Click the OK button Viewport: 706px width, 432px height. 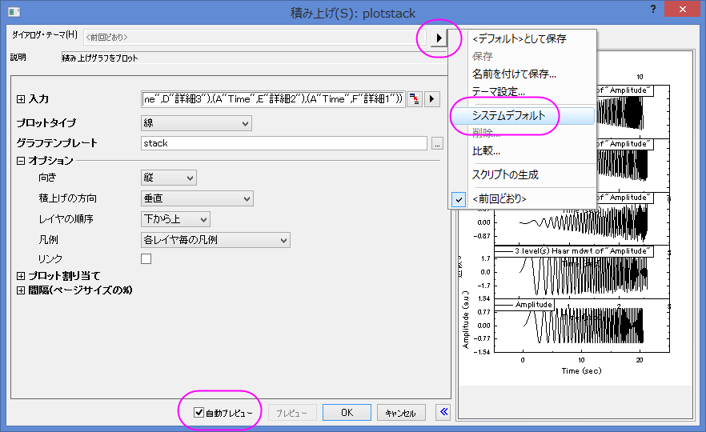(x=347, y=412)
